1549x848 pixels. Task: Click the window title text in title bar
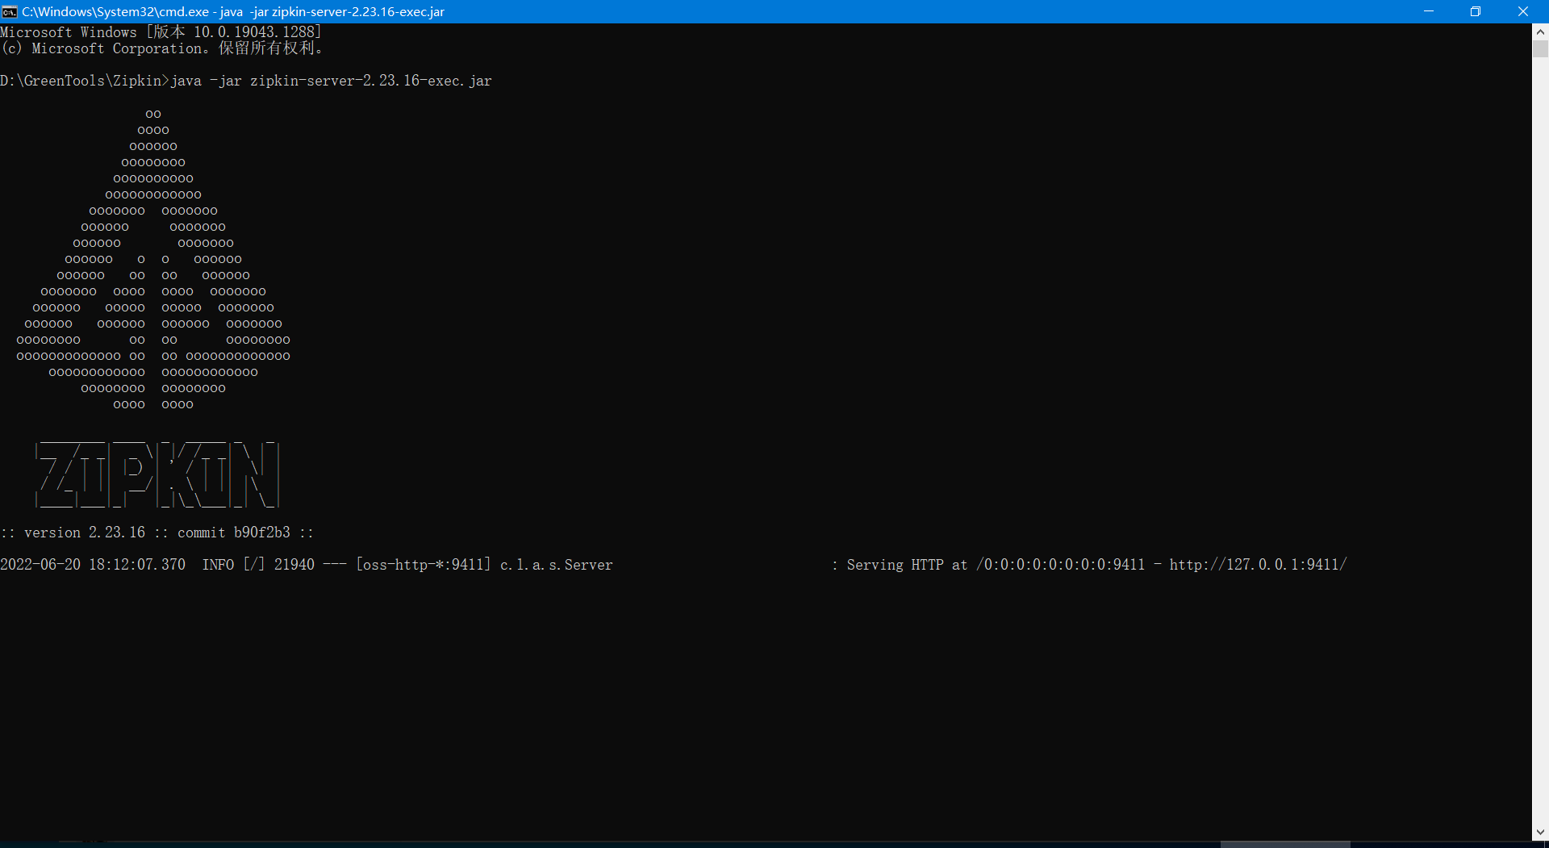pos(233,11)
